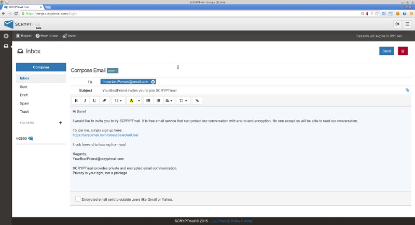Open the Inbox folder in the sidebar

41,78
